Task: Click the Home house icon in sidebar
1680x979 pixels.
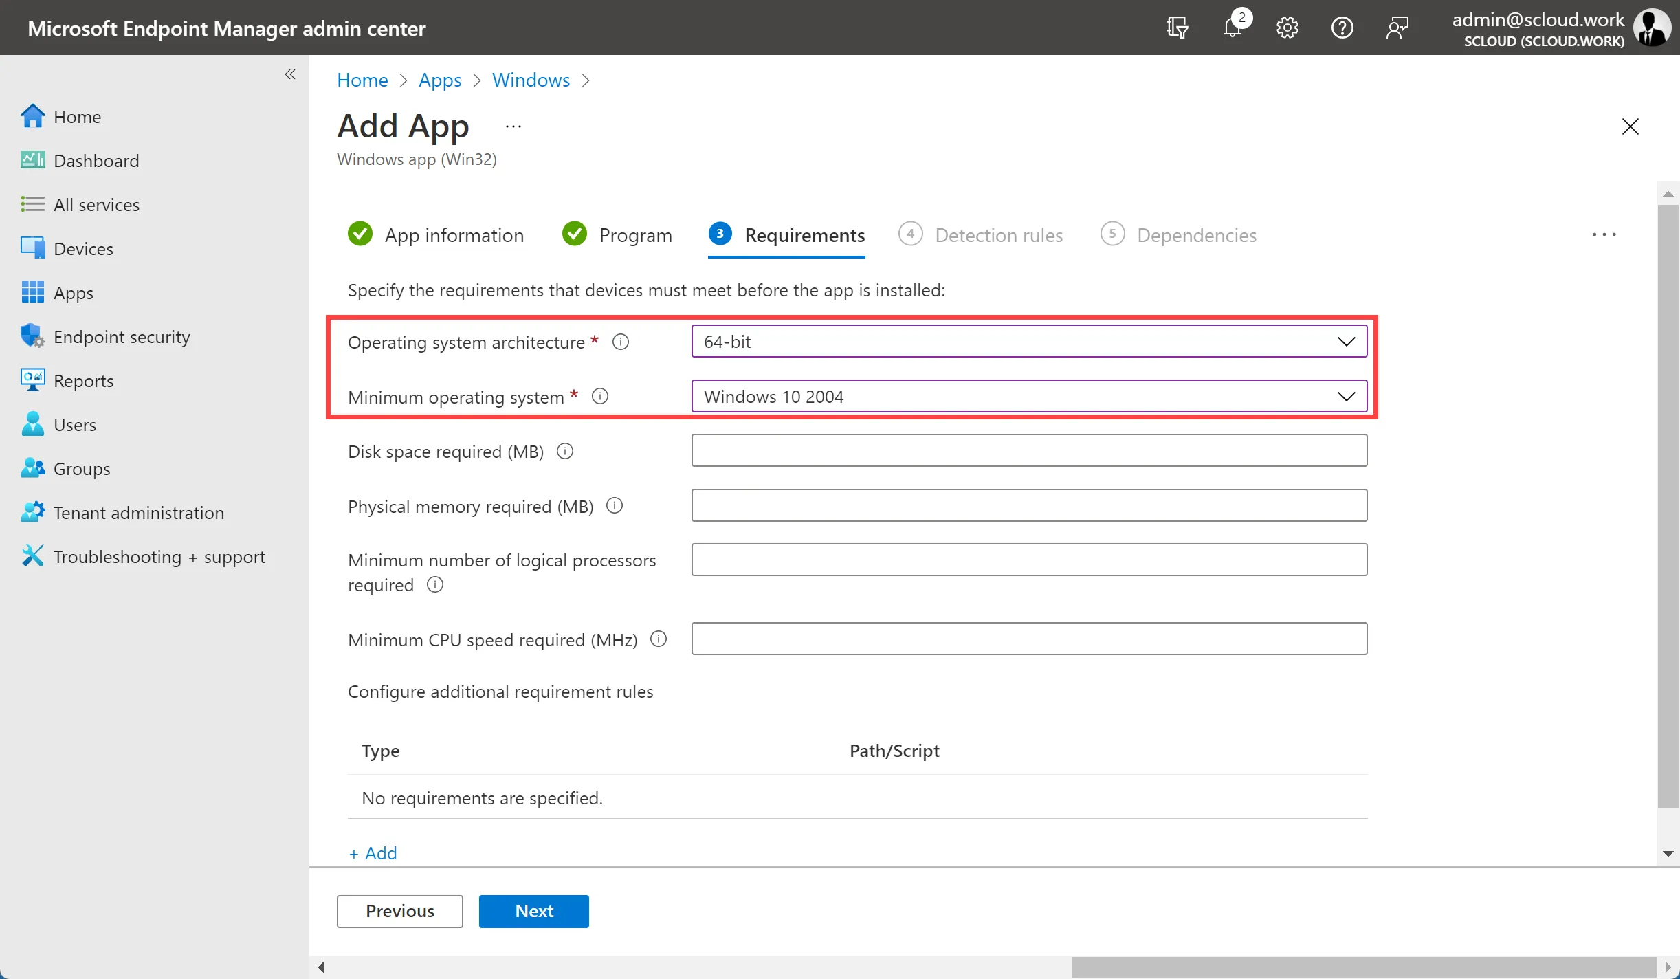Action: point(32,116)
